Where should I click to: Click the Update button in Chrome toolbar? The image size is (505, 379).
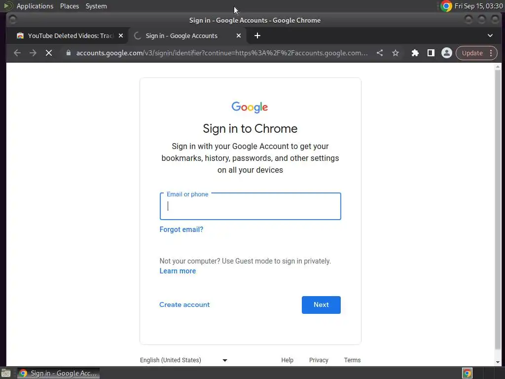pyautogui.click(x=472, y=53)
